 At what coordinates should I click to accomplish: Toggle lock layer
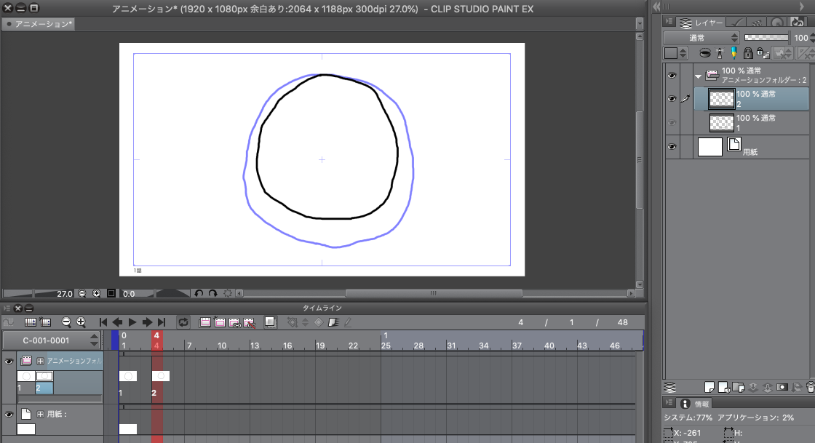[x=748, y=53]
